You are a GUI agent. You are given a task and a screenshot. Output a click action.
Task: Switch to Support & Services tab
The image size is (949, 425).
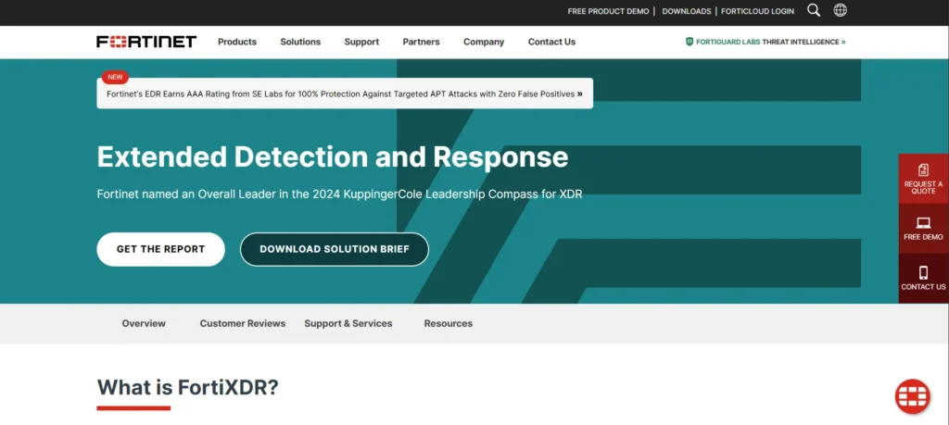point(348,323)
